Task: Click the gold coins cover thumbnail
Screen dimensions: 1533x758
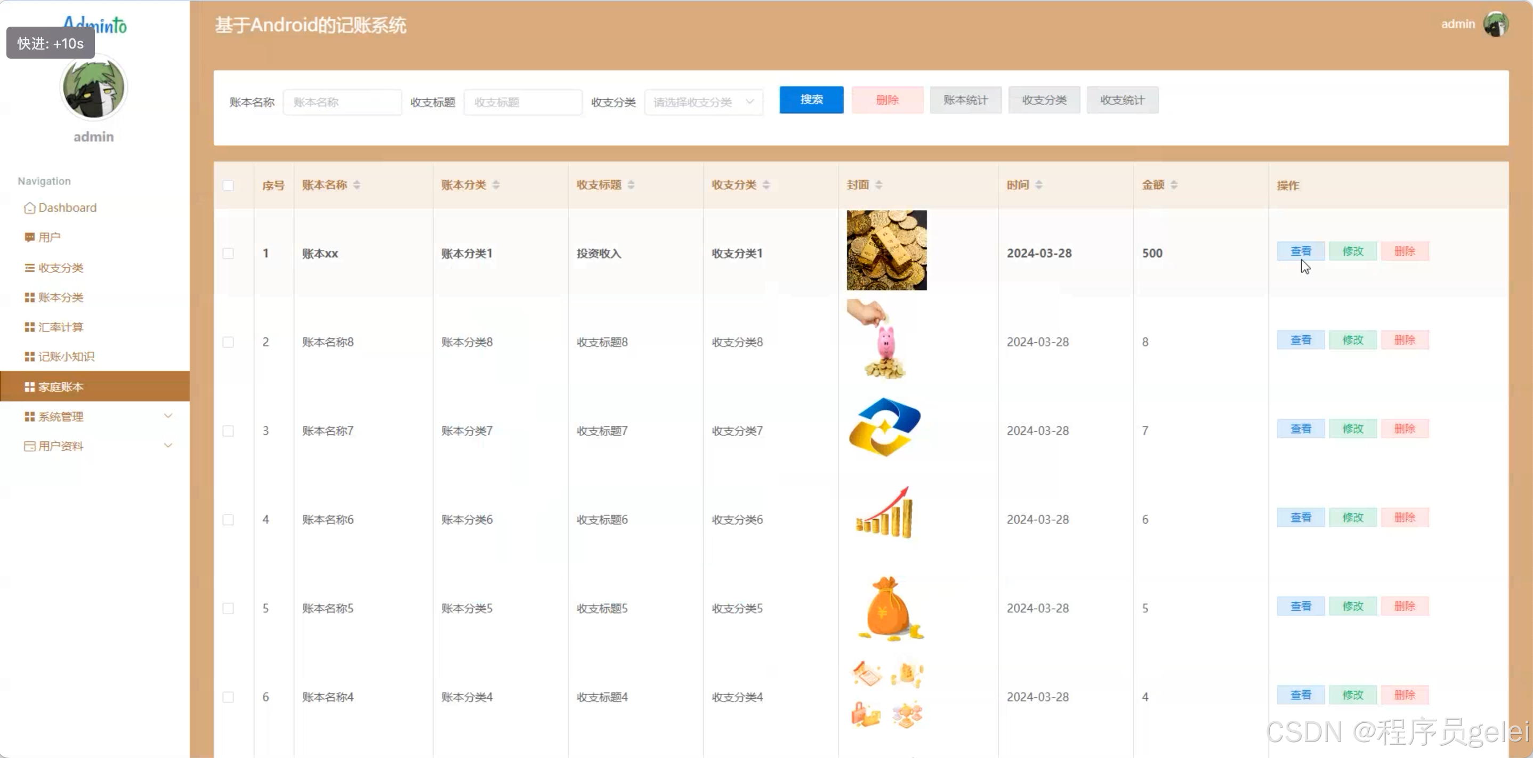Action: coord(886,251)
